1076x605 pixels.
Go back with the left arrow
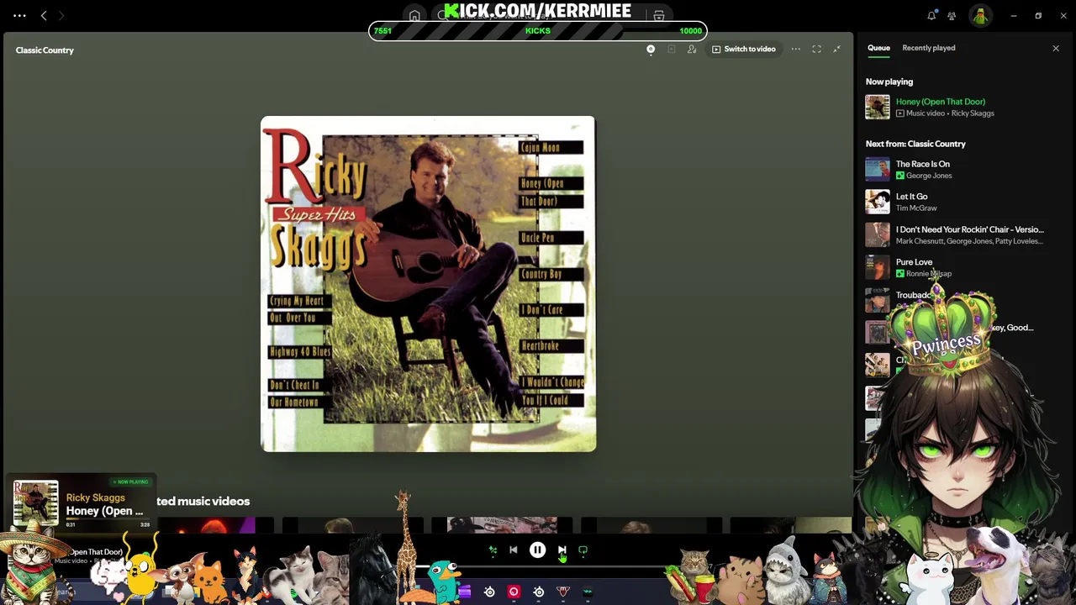point(44,15)
